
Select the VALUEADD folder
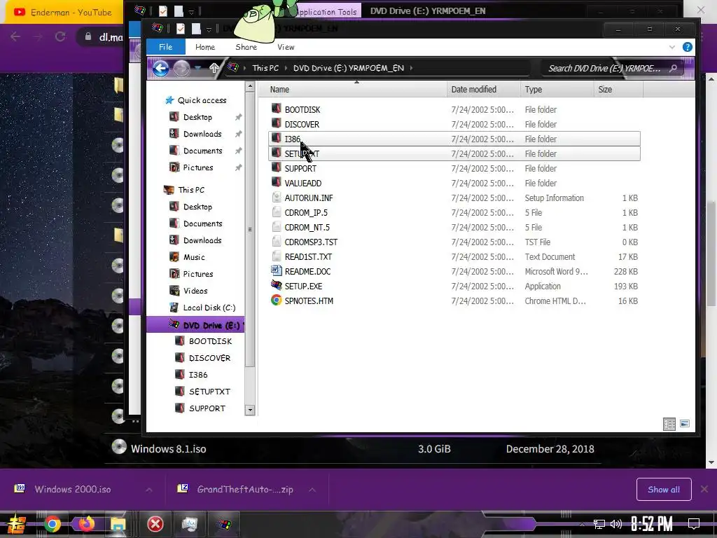tap(302, 183)
